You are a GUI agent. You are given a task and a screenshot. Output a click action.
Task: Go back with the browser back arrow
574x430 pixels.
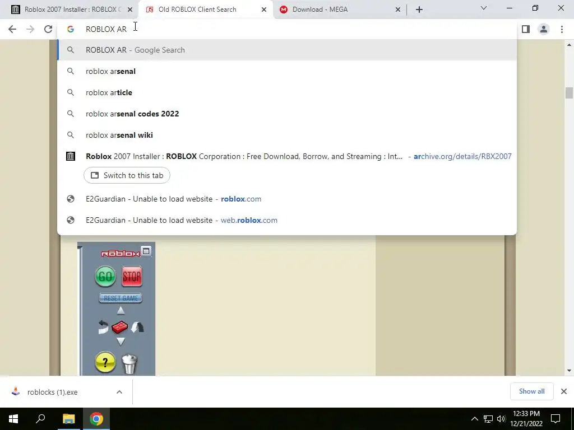pos(12,29)
